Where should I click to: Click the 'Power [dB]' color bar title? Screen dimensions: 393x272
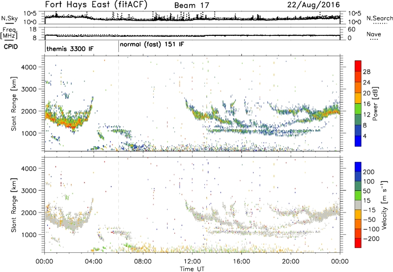click(x=375, y=104)
